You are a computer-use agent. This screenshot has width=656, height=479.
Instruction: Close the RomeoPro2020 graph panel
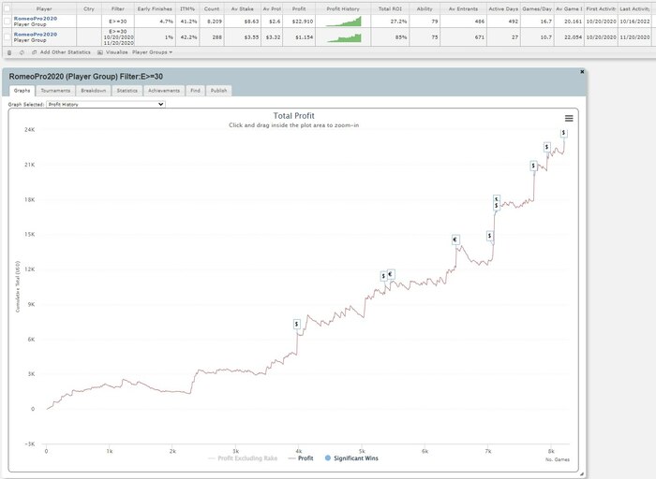pyautogui.click(x=582, y=72)
